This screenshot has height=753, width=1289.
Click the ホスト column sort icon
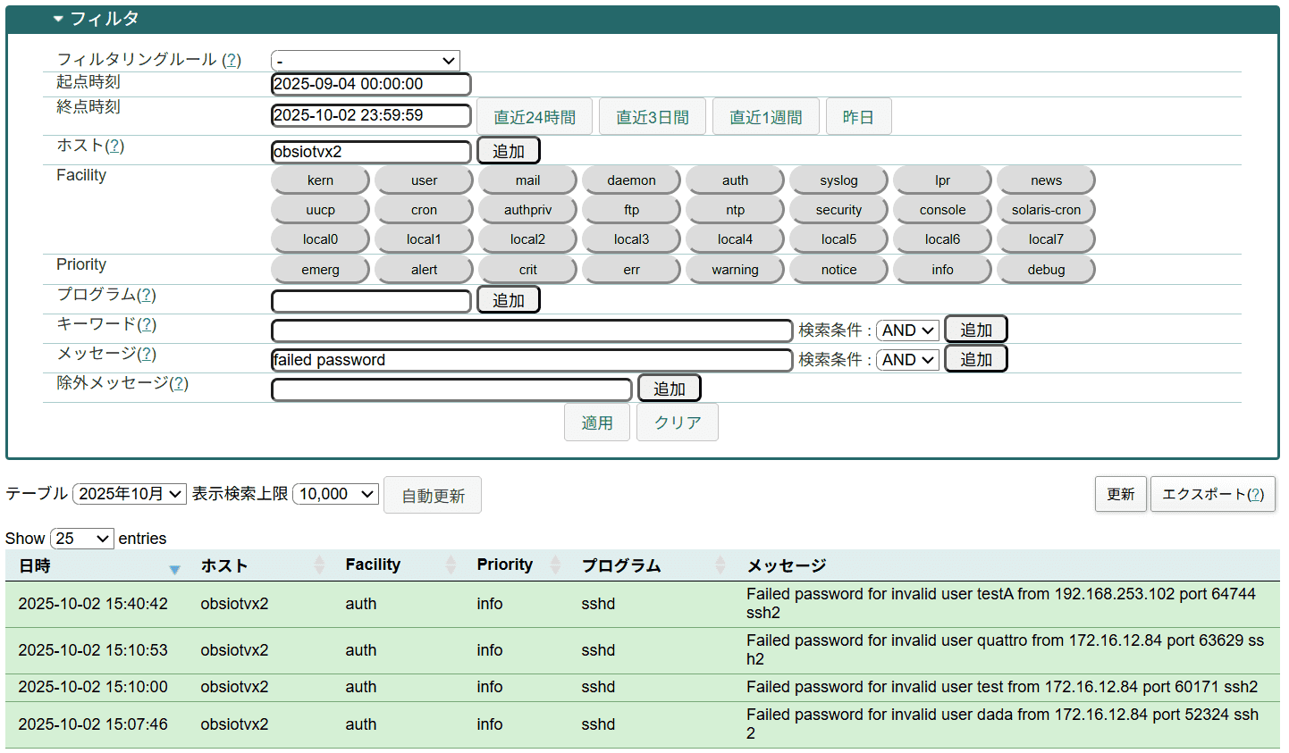click(319, 565)
